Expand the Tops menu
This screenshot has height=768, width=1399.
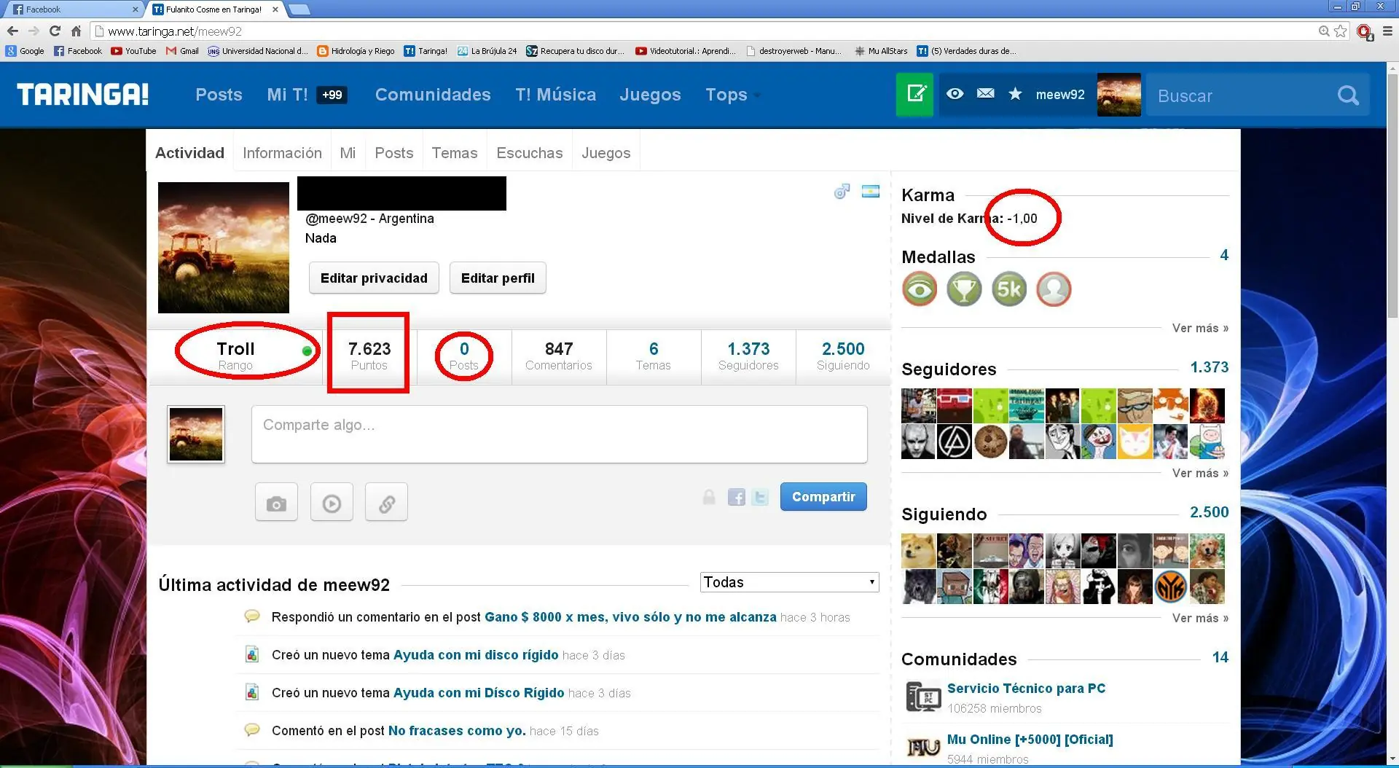(x=732, y=95)
